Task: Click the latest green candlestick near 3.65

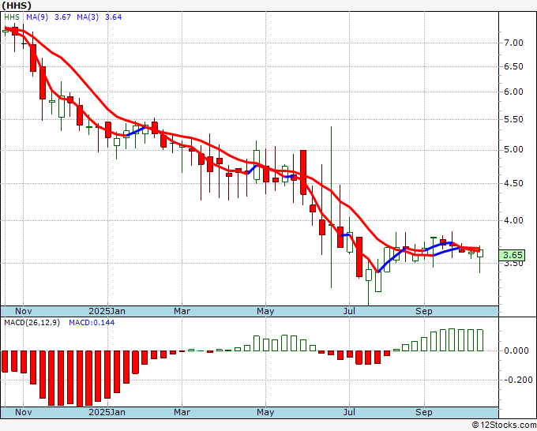Action: point(480,253)
